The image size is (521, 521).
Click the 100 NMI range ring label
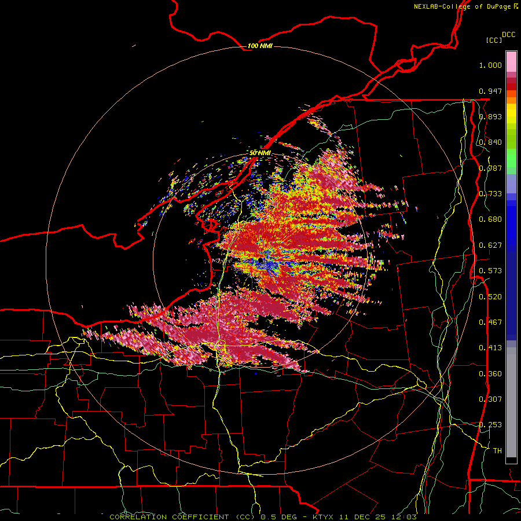click(x=260, y=46)
